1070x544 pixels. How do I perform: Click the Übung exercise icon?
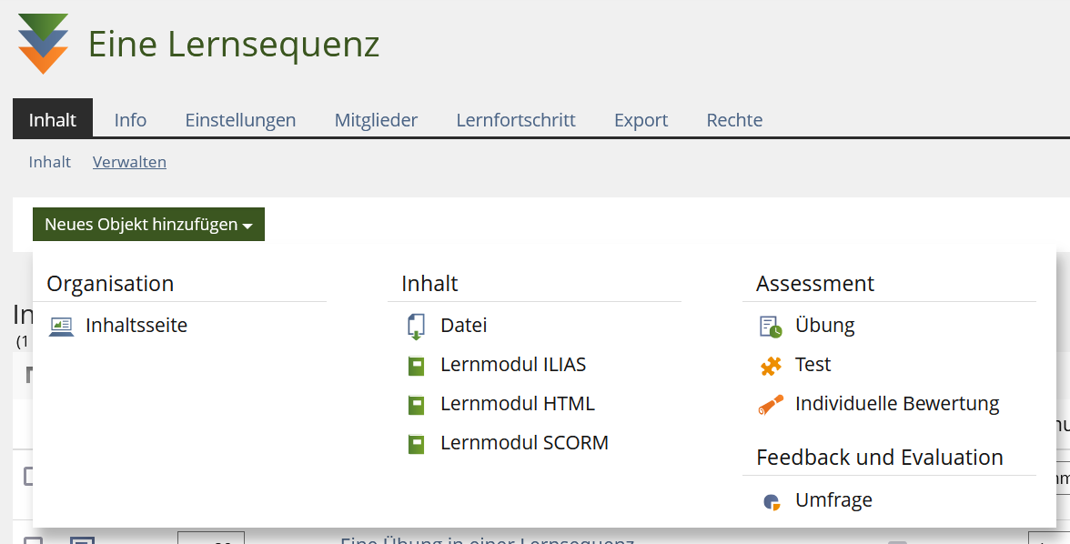point(771,327)
